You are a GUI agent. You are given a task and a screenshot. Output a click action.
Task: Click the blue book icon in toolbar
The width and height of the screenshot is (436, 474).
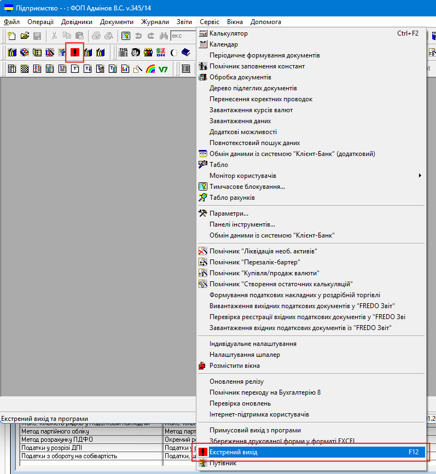tap(185, 53)
